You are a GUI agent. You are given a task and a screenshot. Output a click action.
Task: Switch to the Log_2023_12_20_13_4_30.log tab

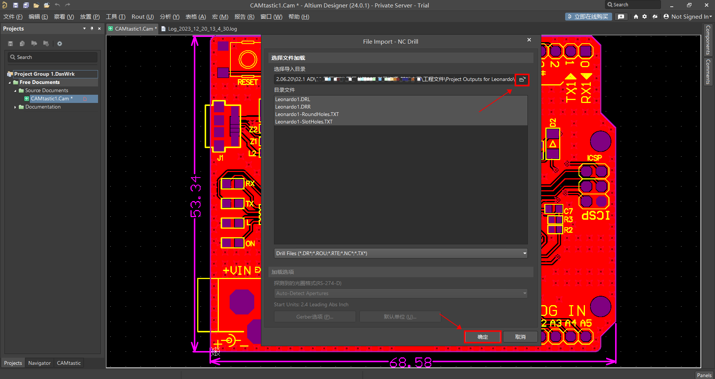click(202, 29)
